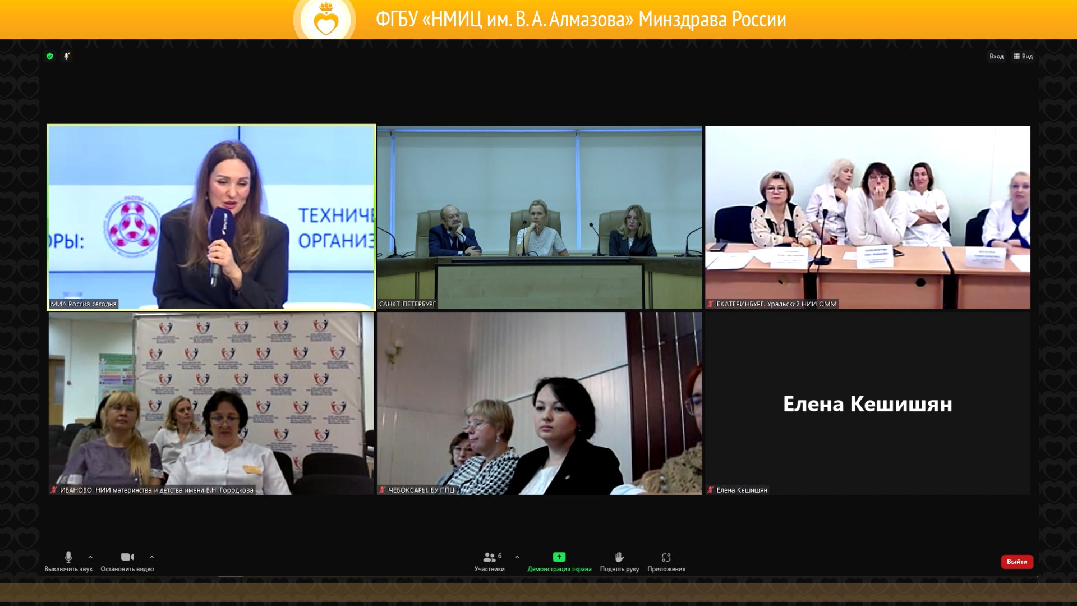
Task: Expand the arrow next to Participants
Action: 517,557
